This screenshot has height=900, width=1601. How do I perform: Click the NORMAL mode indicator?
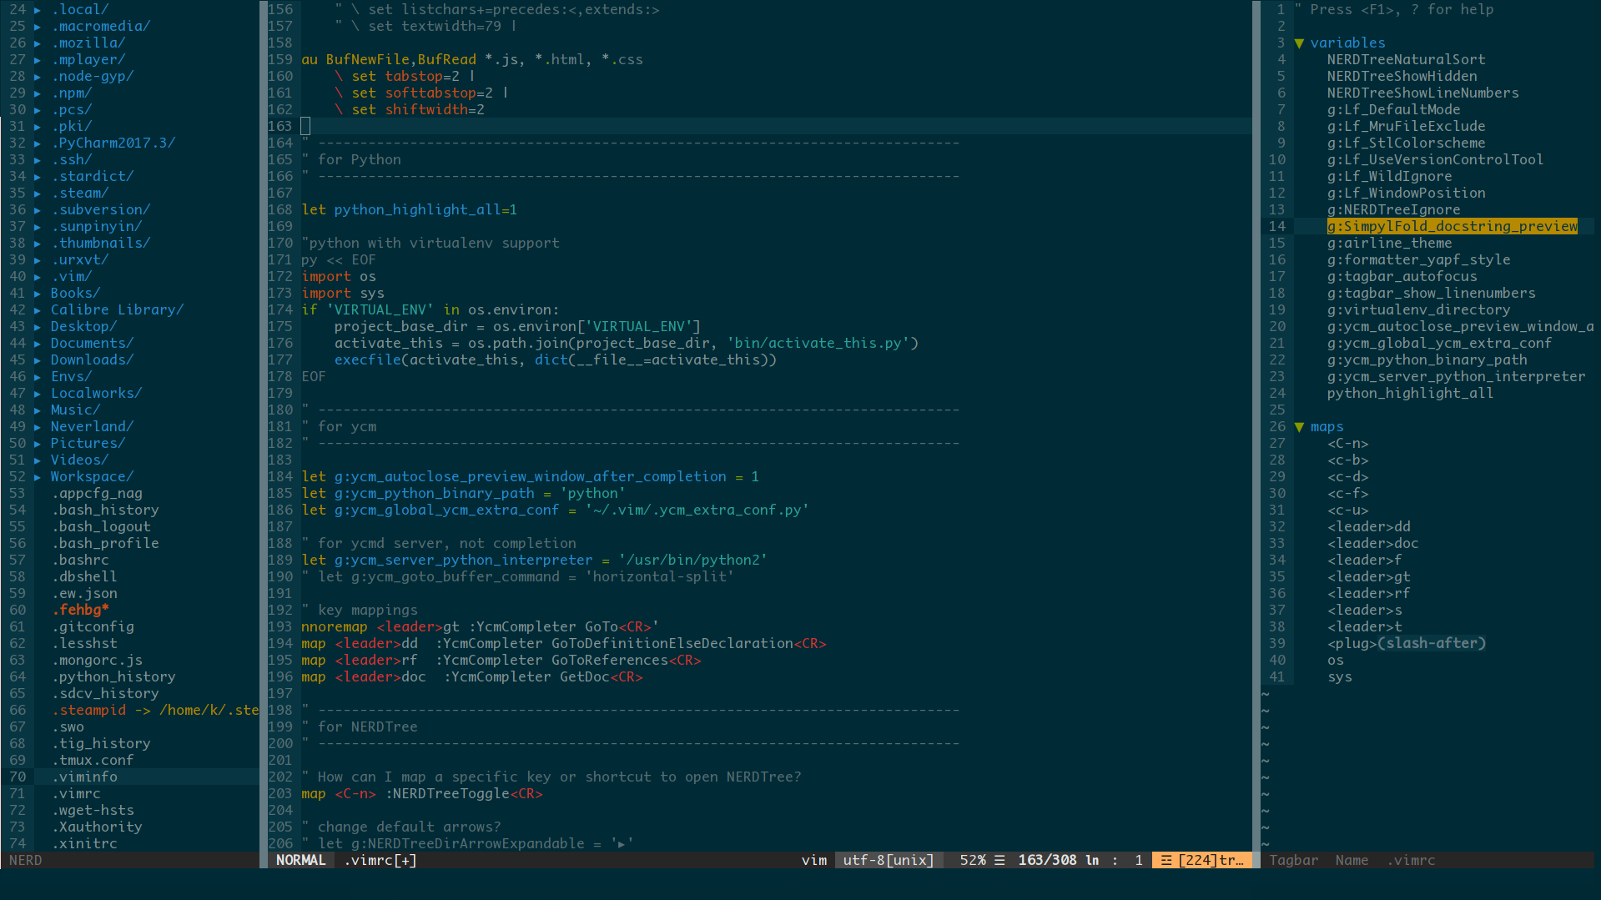300,860
